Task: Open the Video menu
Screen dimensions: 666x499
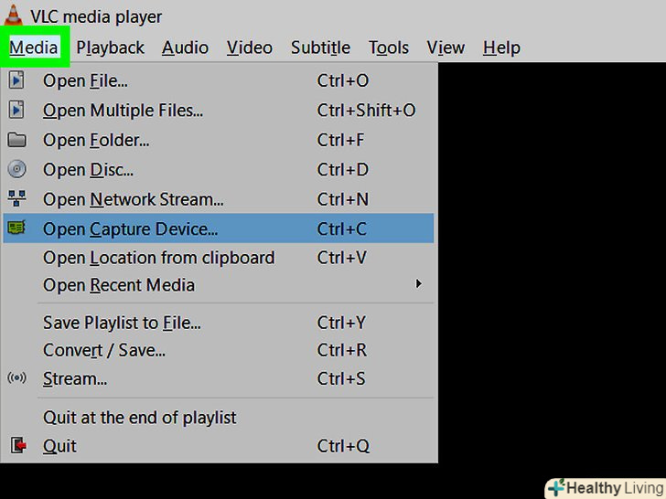Action: [250, 48]
